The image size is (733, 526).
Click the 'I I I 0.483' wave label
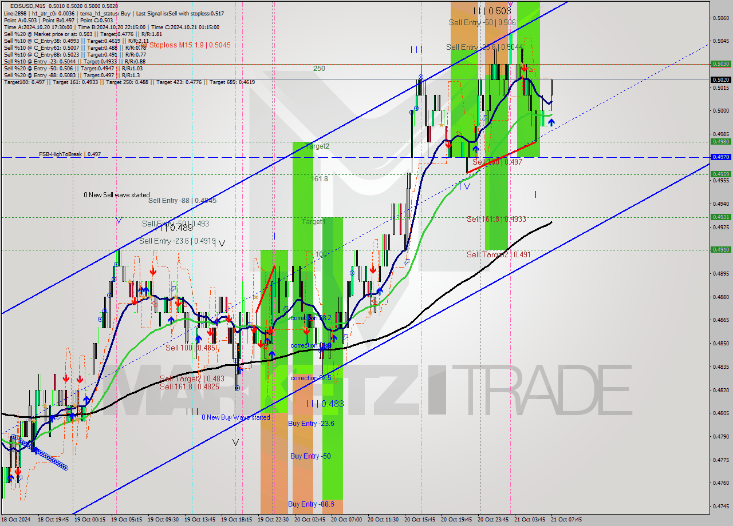[325, 404]
